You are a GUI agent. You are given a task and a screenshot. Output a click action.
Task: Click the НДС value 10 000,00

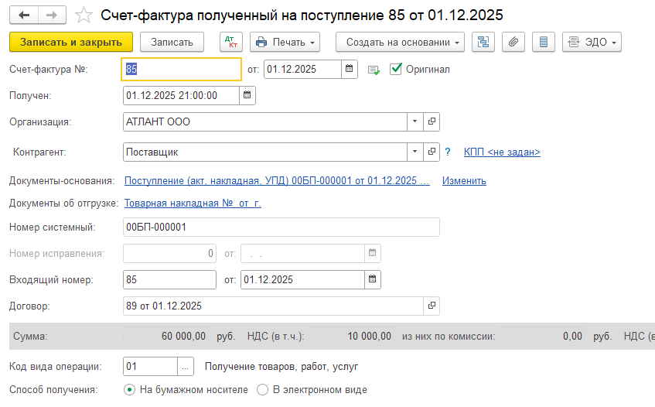click(x=351, y=336)
